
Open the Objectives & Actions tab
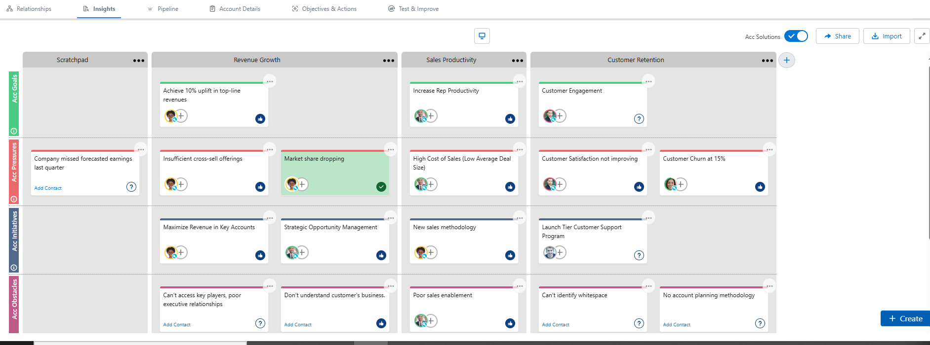[x=324, y=9]
